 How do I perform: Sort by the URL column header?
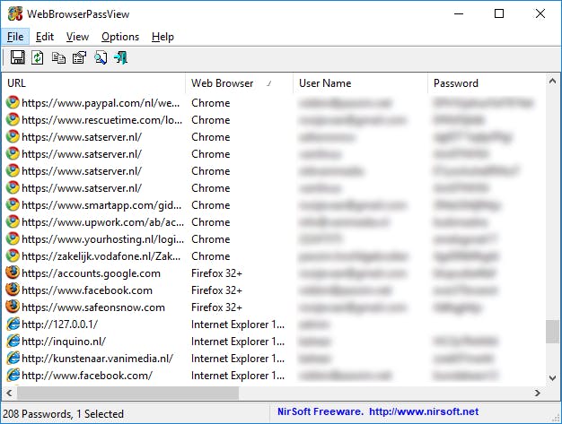tap(93, 83)
